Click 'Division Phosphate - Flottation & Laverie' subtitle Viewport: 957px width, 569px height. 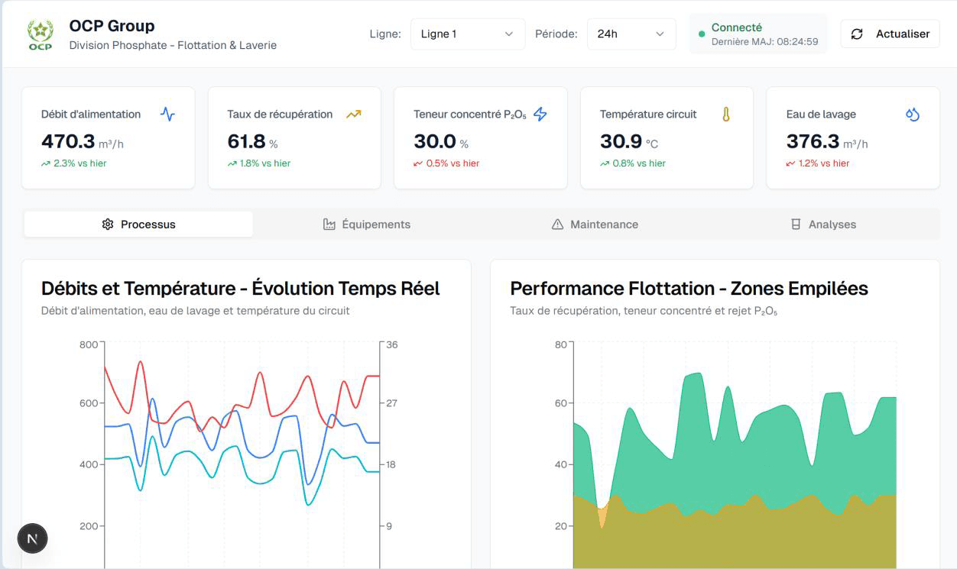click(x=173, y=45)
